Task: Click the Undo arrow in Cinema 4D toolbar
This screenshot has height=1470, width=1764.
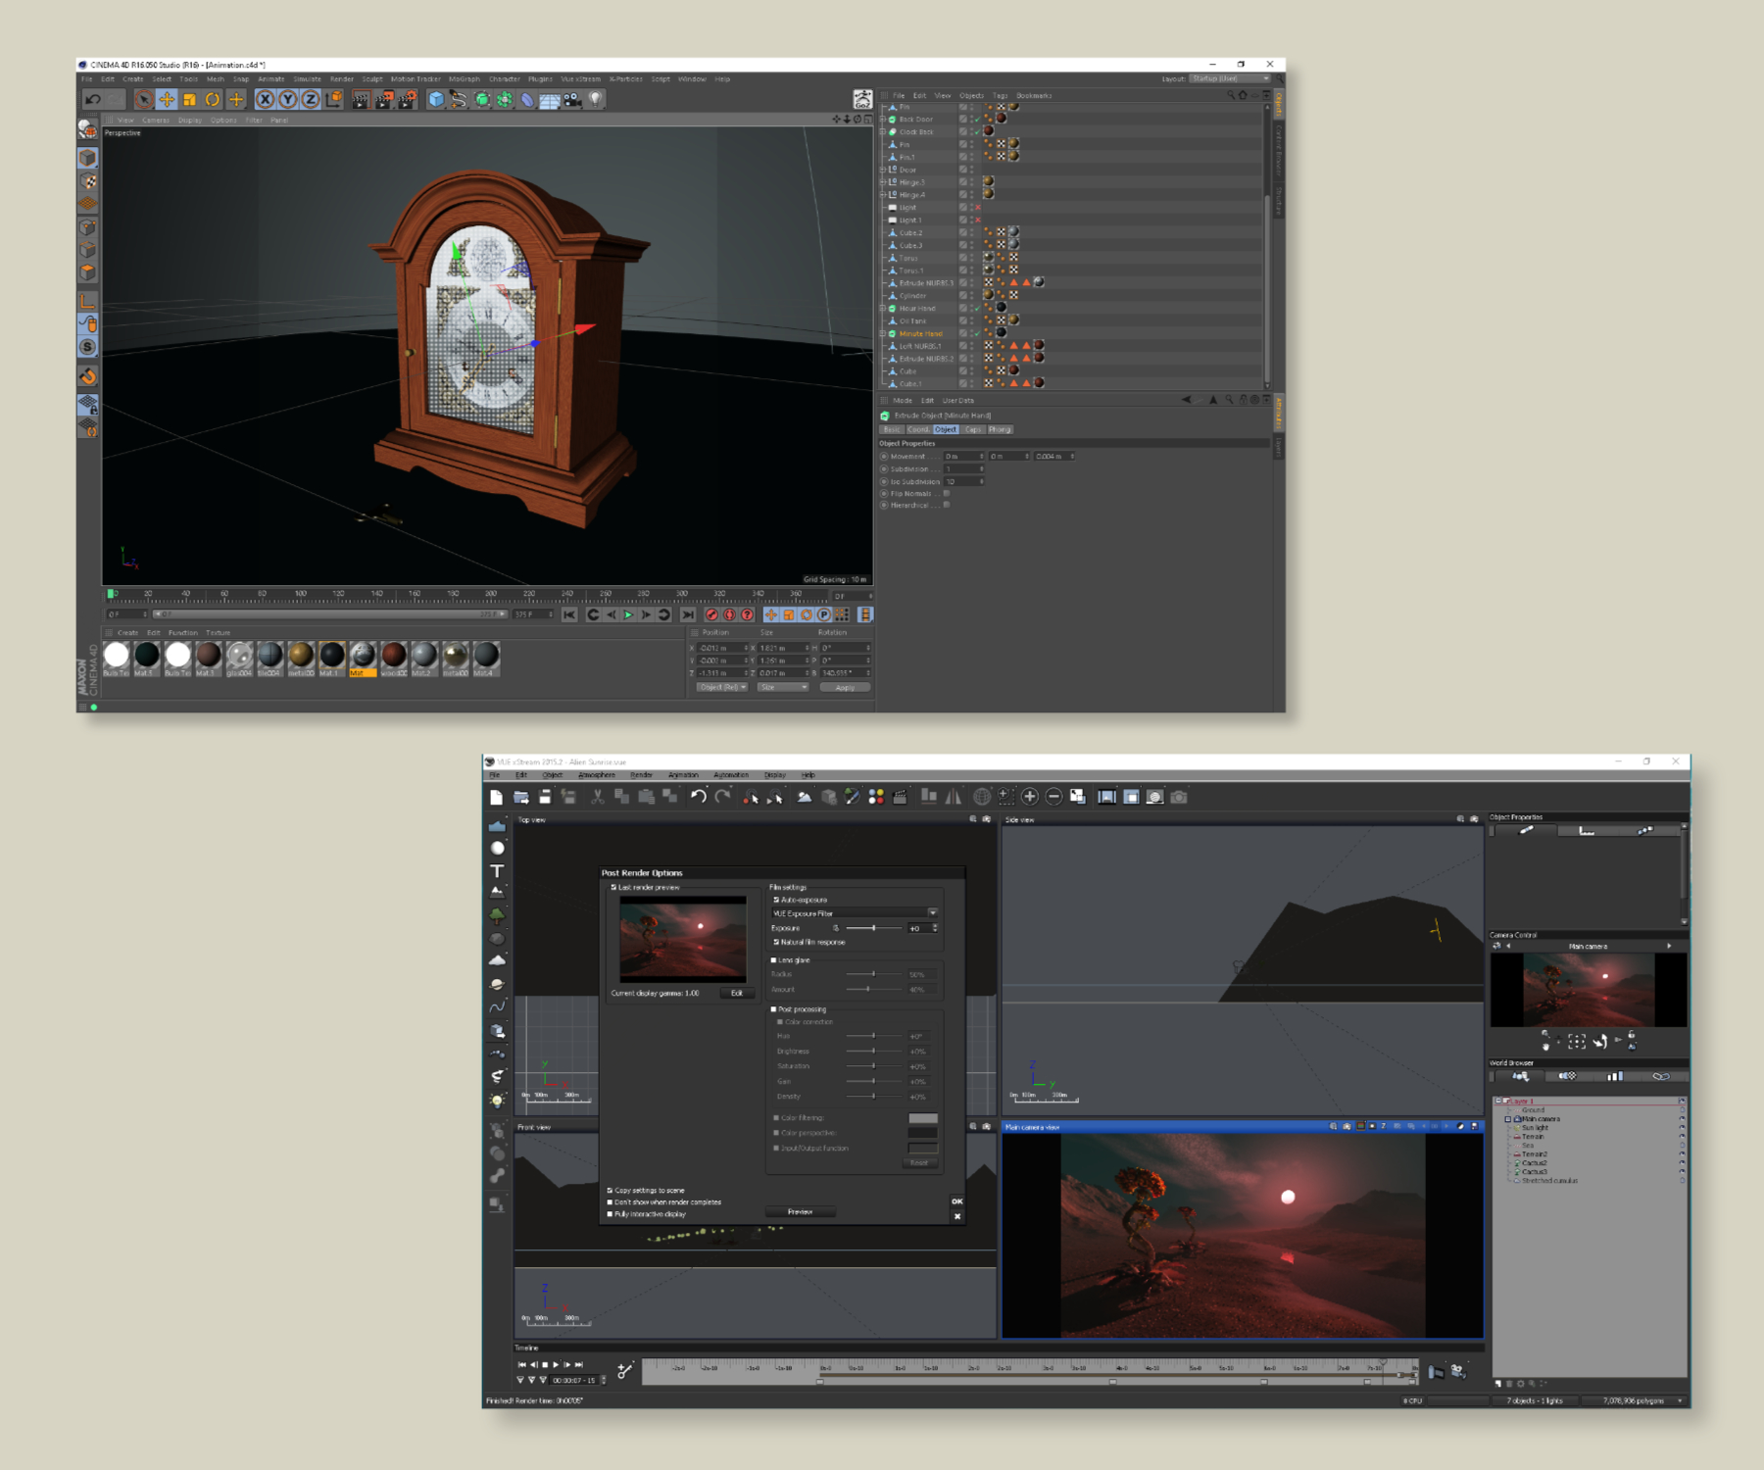Action: 93,99
